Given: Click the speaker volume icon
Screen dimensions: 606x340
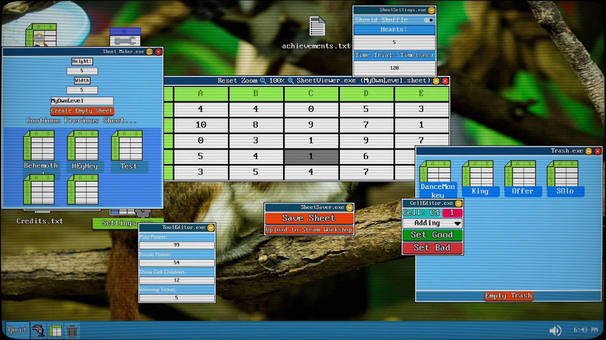Looking at the screenshot, I should point(555,330).
